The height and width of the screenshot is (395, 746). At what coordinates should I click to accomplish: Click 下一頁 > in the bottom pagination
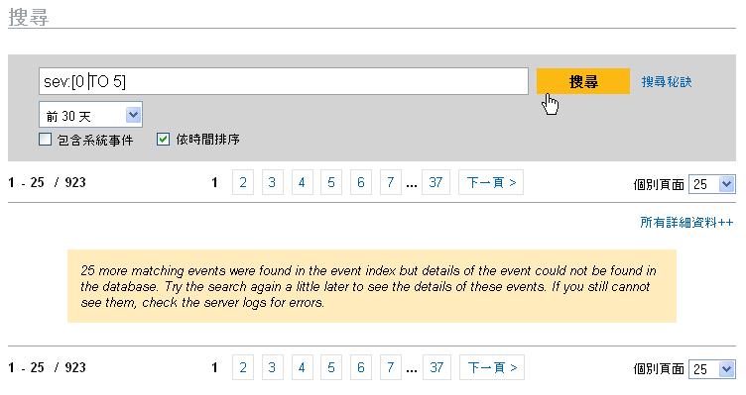(x=492, y=367)
